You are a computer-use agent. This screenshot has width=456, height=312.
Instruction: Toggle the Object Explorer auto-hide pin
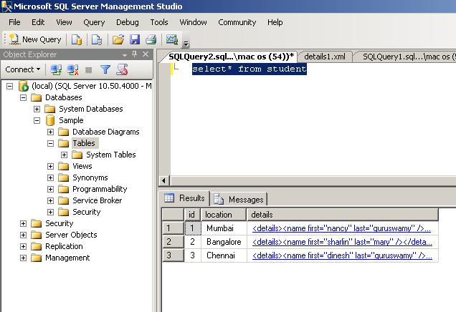(x=134, y=54)
